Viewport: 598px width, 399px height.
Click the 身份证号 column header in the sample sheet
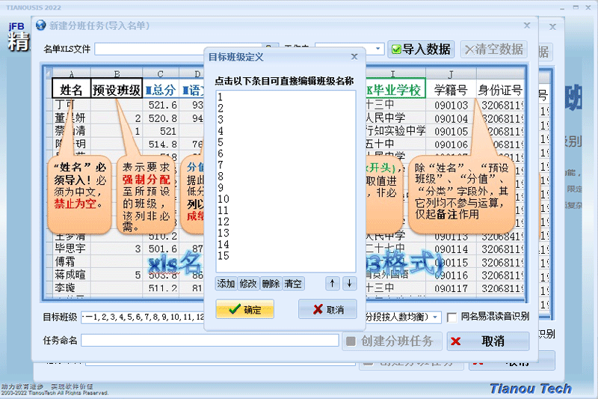tap(500, 90)
